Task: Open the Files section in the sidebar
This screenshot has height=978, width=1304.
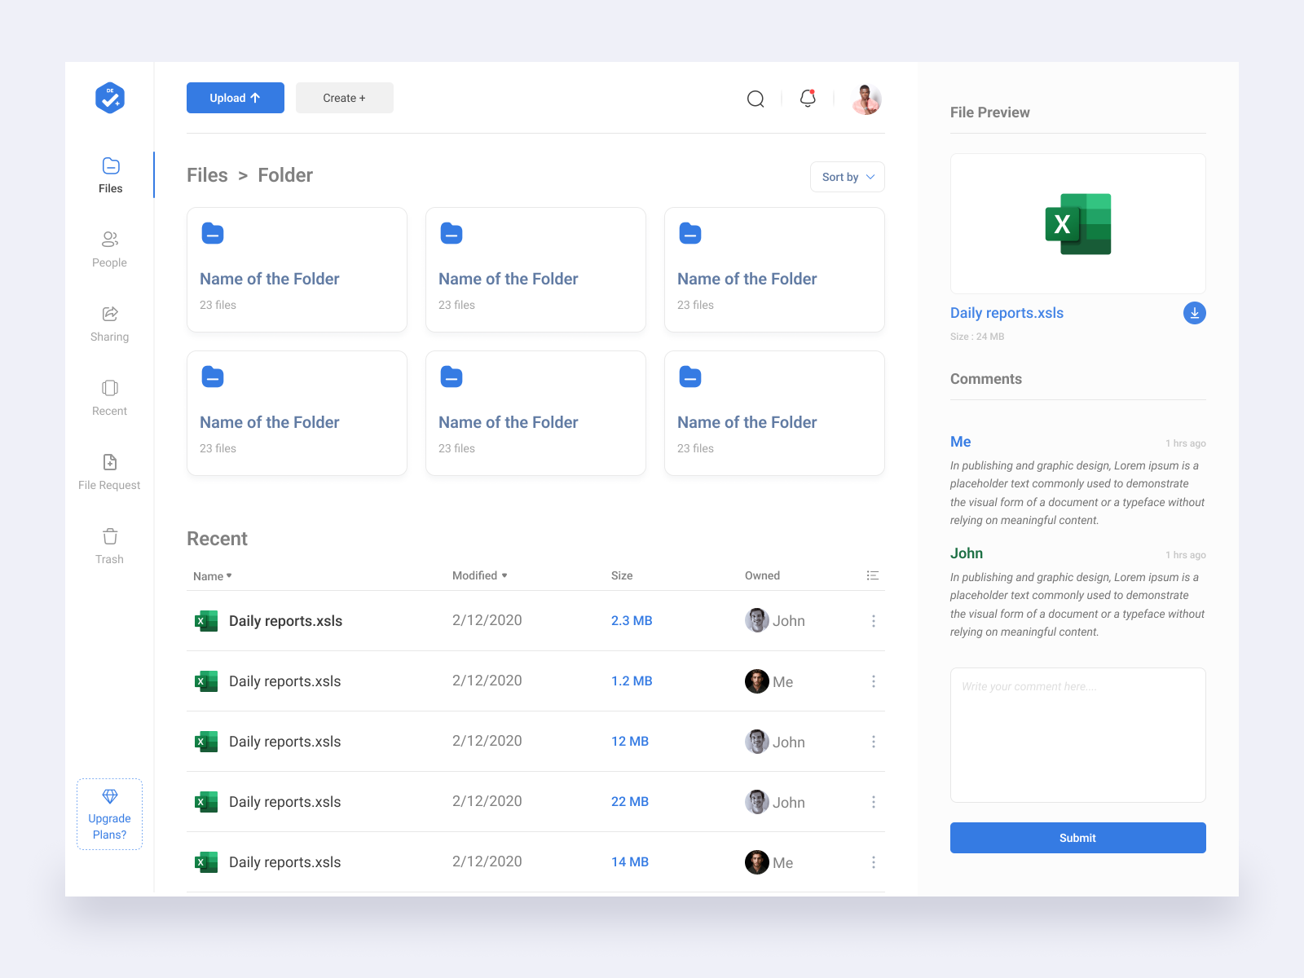Action: pyautogui.click(x=109, y=174)
